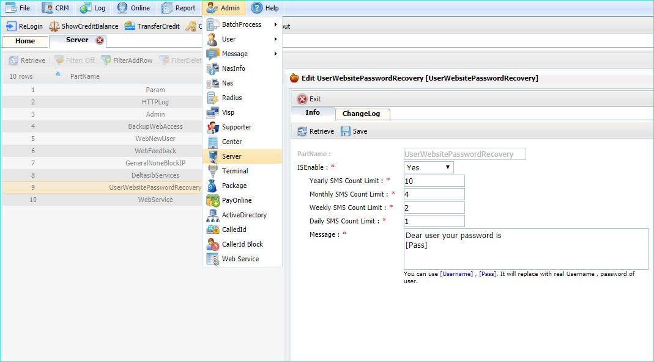Click the ShowCreditBalance scales icon
Image resolution: width=654 pixels, height=362 pixels.
pyautogui.click(x=54, y=26)
